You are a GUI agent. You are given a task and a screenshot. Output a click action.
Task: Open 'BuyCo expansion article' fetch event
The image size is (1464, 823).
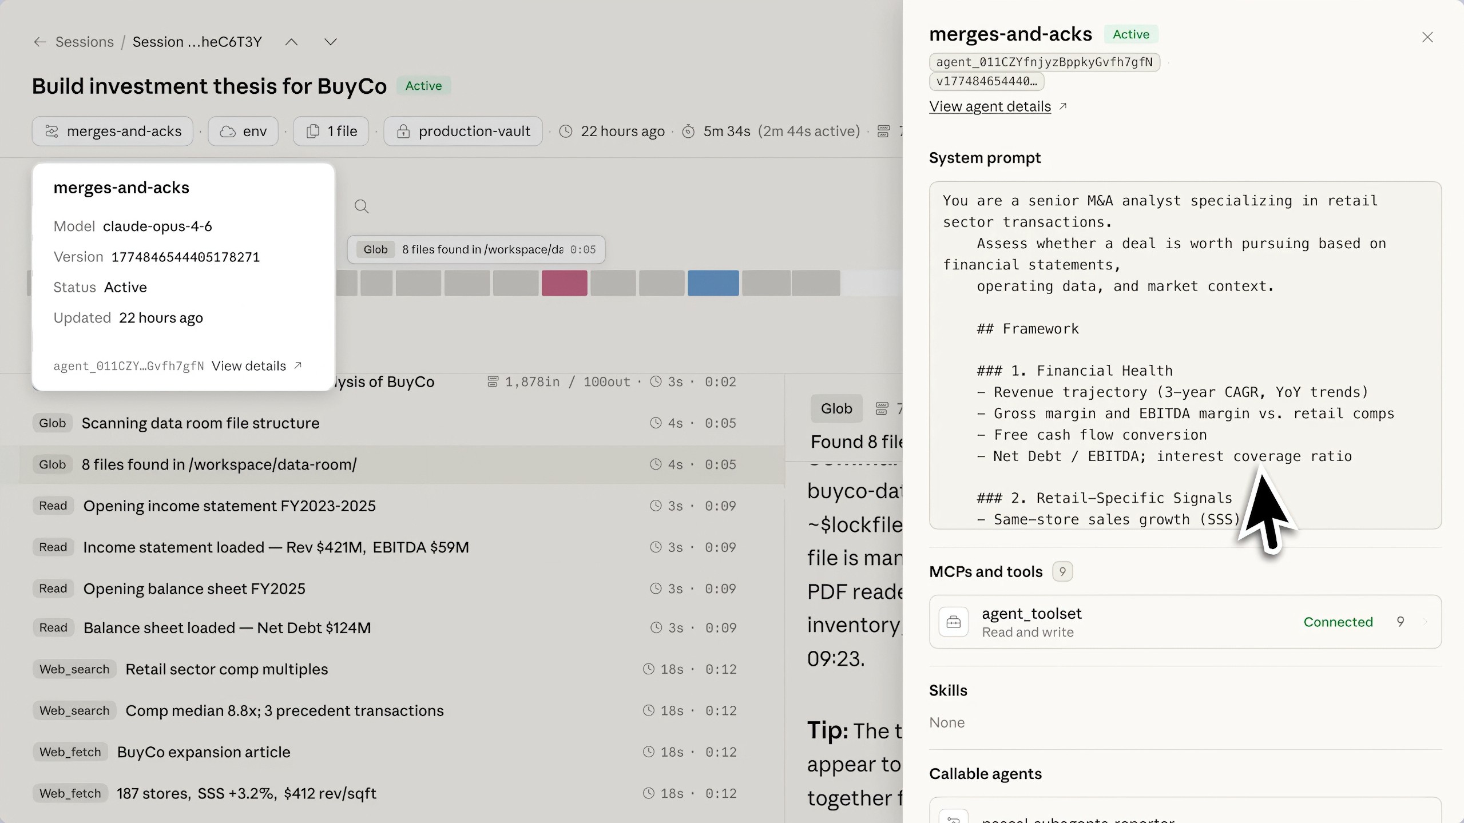[204, 752]
